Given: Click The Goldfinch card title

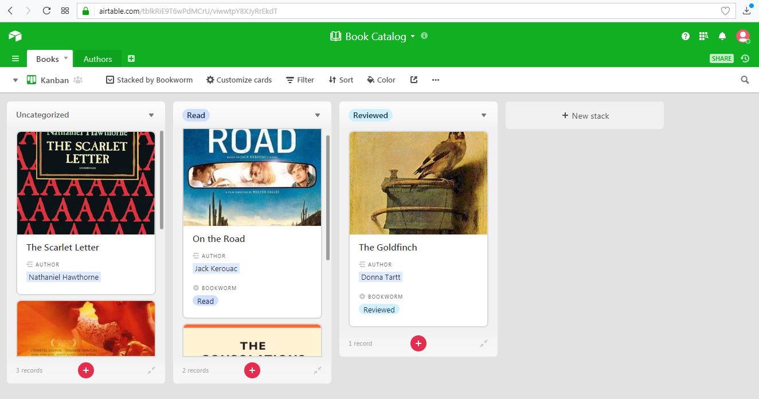Looking at the screenshot, I should [388, 248].
